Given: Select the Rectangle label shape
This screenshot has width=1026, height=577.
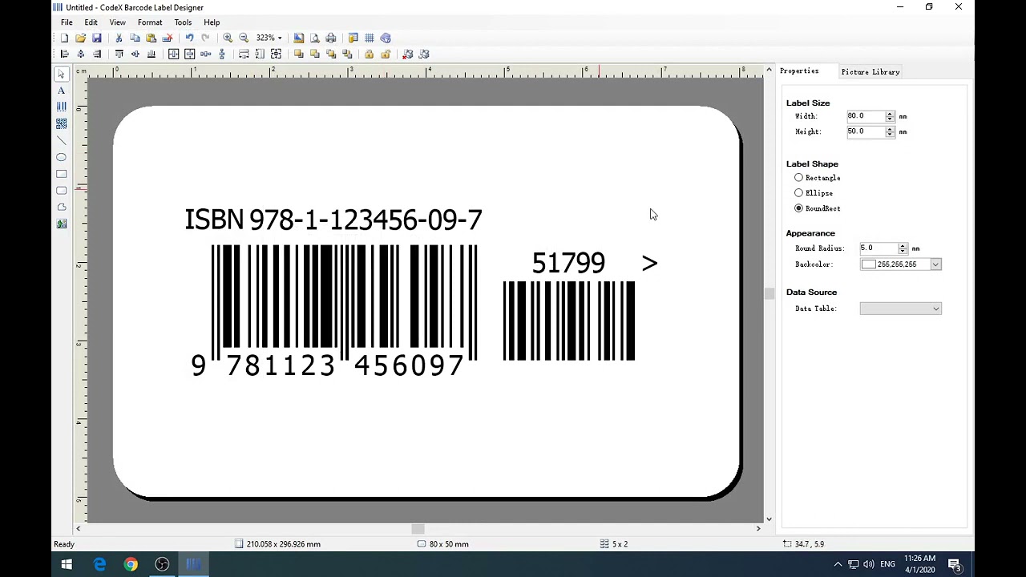Looking at the screenshot, I should click(x=798, y=178).
